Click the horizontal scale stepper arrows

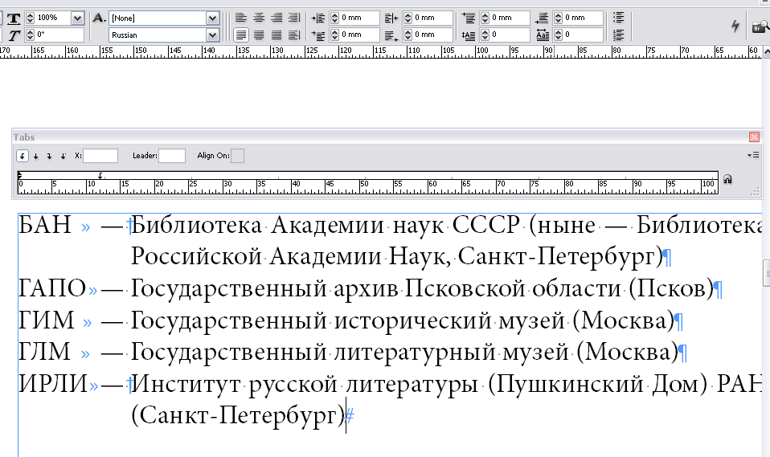click(x=30, y=18)
